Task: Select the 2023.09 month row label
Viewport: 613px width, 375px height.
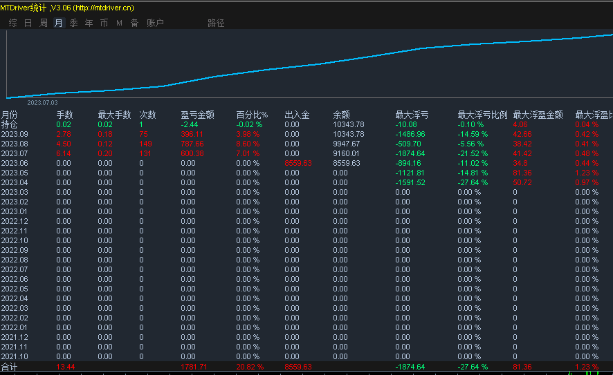Action: [15, 134]
